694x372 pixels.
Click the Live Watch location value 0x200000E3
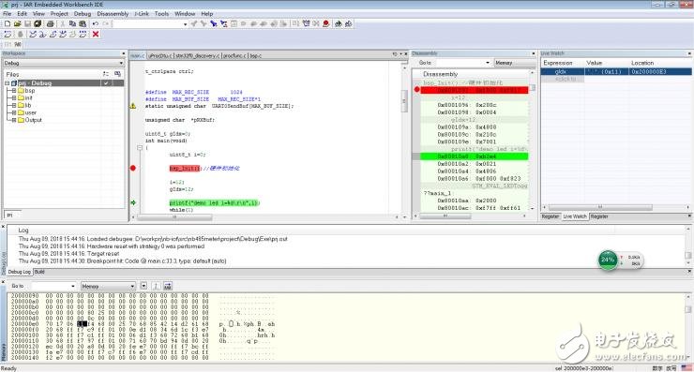[x=649, y=71]
